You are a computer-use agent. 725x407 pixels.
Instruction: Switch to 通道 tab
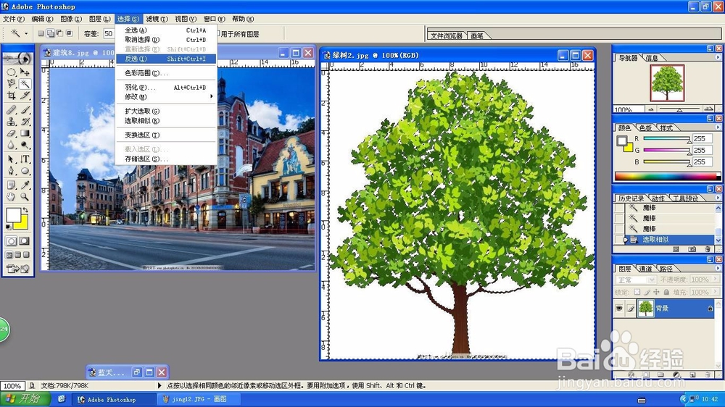[x=645, y=269]
